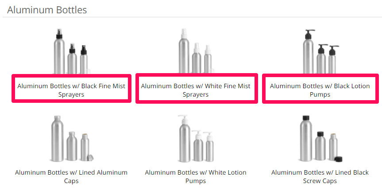The image size is (382, 195).
Task: Select the uncapped aluminum bottles product image
Action: tap(72, 138)
